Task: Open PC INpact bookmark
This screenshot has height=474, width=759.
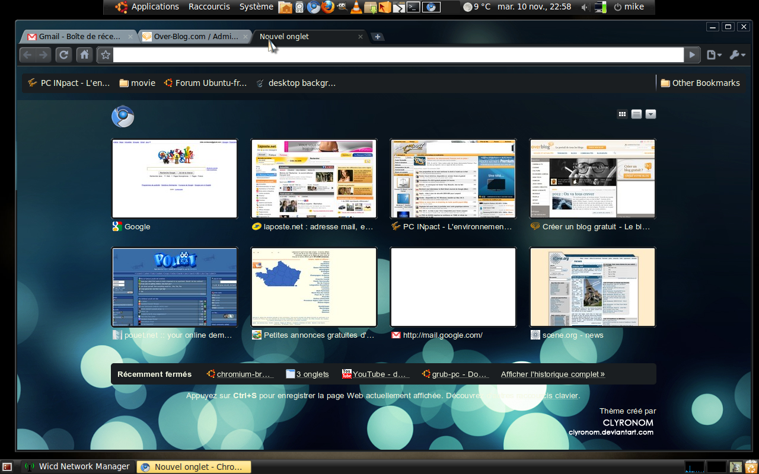Action: point(69,83)
